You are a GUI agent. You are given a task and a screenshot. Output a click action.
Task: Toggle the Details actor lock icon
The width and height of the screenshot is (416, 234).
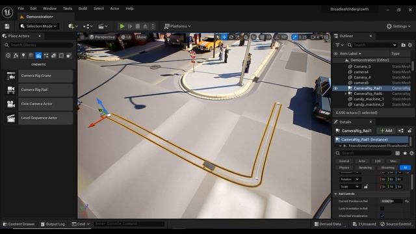409,131
